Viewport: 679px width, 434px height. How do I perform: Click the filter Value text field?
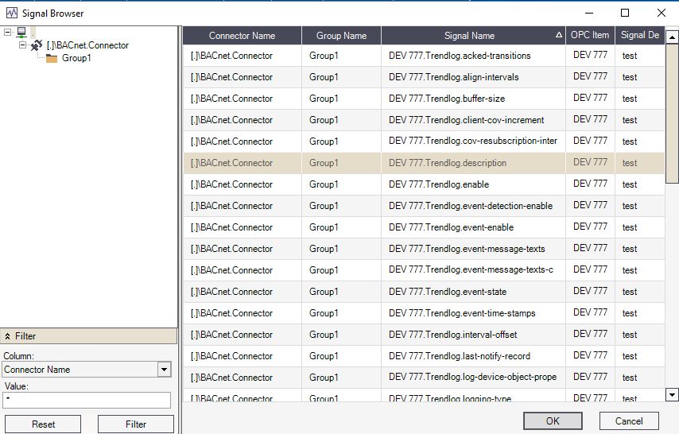[86, 400]
